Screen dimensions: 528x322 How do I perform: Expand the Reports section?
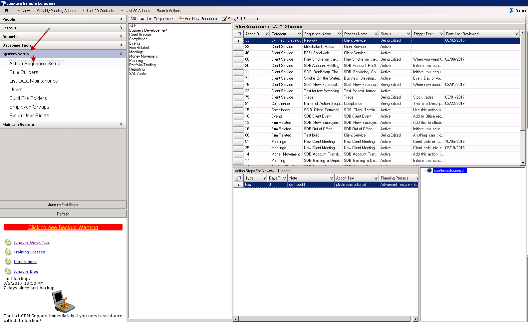[63, 37]
